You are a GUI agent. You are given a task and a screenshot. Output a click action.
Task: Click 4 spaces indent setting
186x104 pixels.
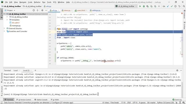pyautogui.click(x=142, y=103)
